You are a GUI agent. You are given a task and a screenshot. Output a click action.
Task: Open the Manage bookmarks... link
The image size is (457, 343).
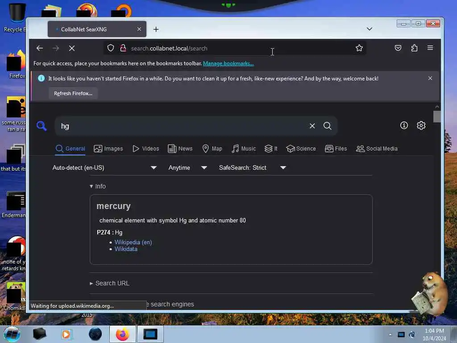tap(228, 63)
